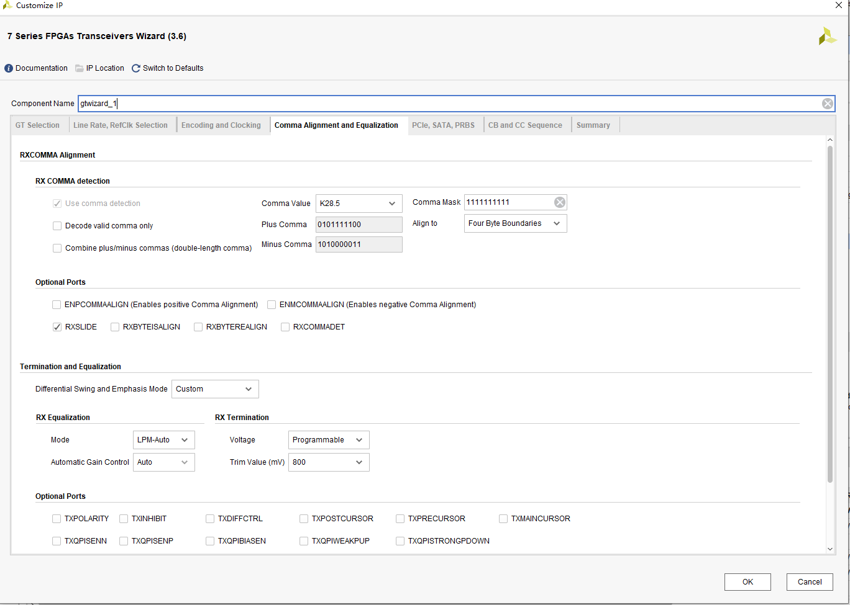Click the Switch to Defaults refresh icon
850x605 pixels.
click(136, 68)
